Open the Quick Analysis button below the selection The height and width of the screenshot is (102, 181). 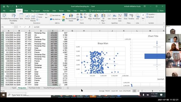[x=60, y=85]
